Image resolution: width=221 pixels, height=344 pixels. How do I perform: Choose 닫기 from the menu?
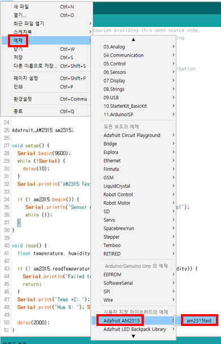pos(46,49)
